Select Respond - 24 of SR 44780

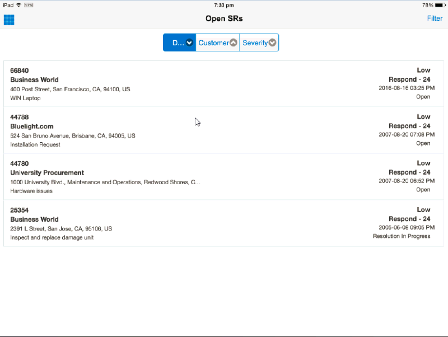[409, 172]
